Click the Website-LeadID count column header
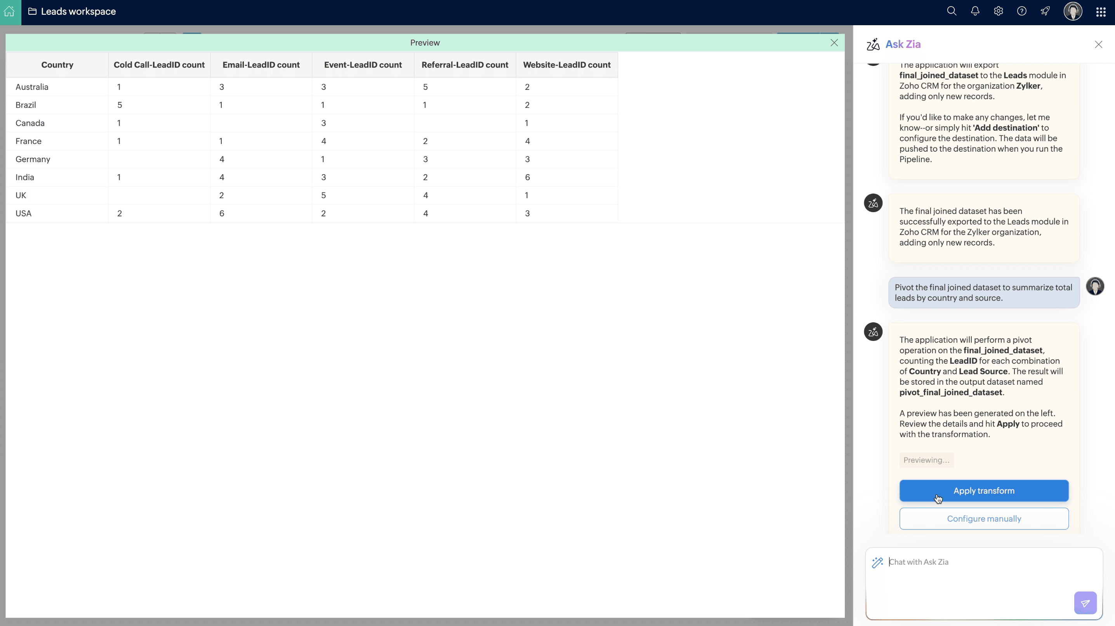 [566, 65]
